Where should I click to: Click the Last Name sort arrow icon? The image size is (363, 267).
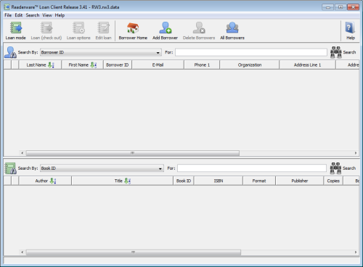point(51,65)
